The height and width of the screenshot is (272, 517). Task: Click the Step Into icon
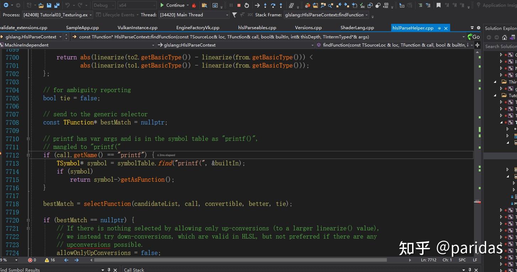pyautogui.click(x=265, y=5)
